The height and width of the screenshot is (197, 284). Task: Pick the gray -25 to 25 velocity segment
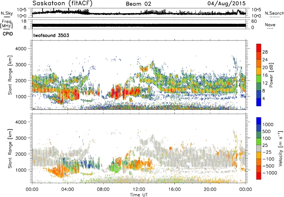coord(259,148)
